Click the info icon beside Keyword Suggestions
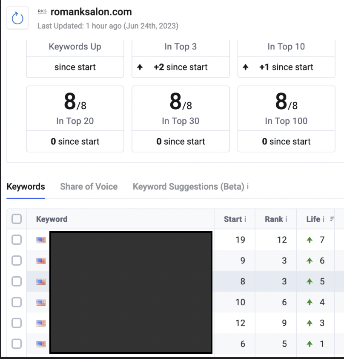 pyautogui.click(x=248, y=187)
